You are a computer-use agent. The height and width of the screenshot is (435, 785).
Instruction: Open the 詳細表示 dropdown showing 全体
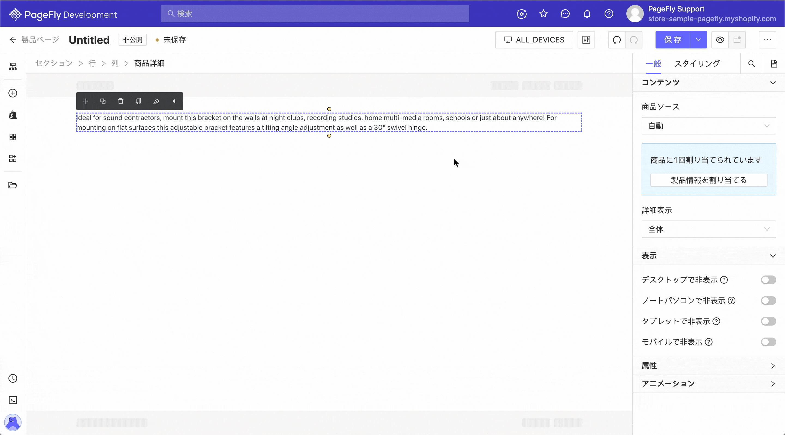[709, 229]
